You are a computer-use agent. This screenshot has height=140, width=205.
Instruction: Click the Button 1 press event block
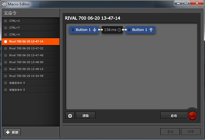click(x=84, y=30)
